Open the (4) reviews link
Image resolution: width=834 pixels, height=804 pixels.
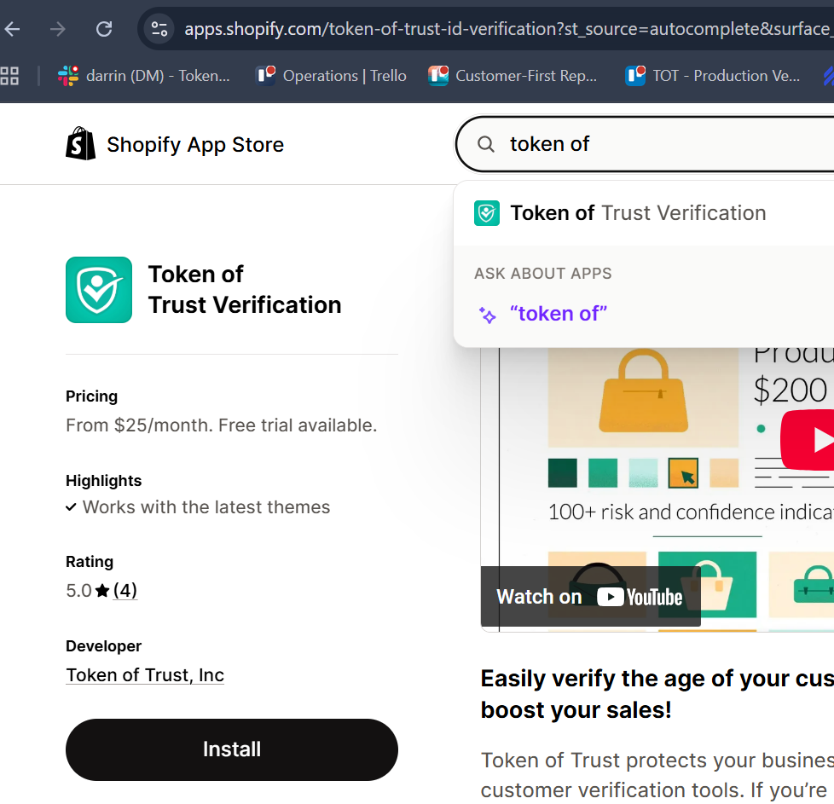(x=125, y=590)
